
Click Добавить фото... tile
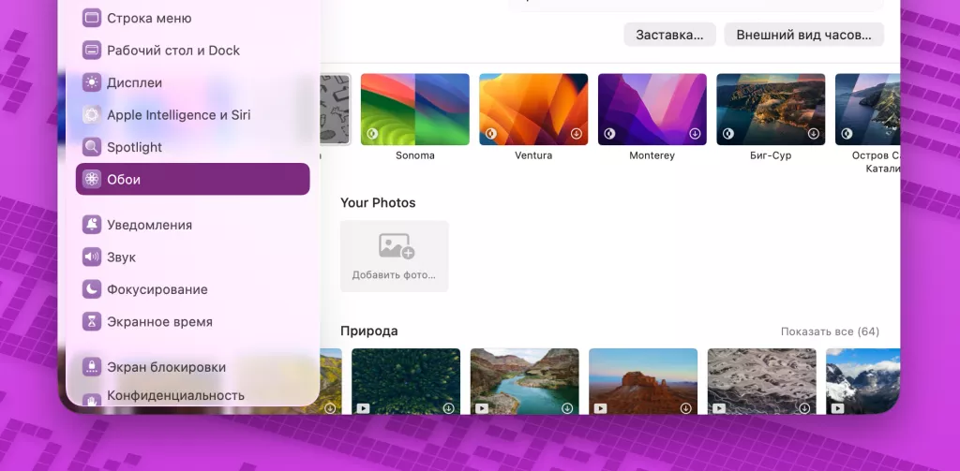(x=395, y=257)
